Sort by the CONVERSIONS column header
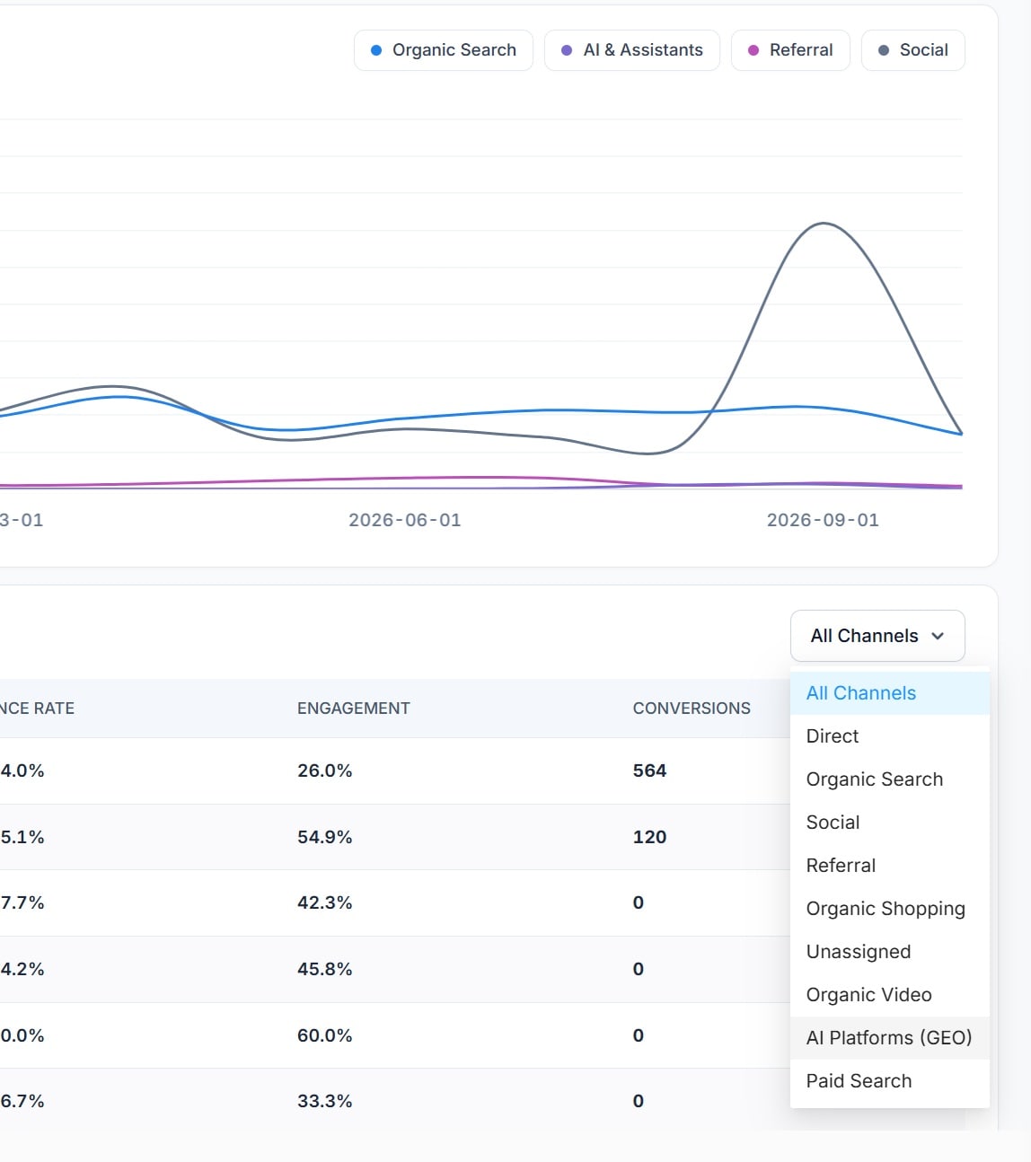 692,709
